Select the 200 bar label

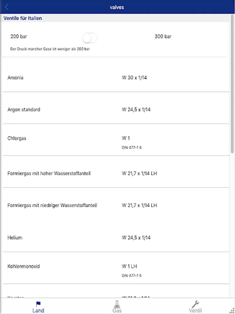pos(19,37)
